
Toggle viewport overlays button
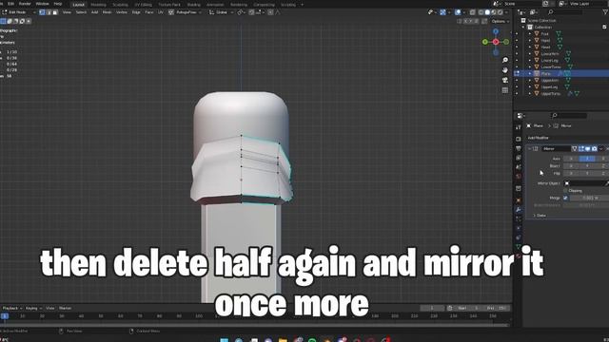(458, 12)
